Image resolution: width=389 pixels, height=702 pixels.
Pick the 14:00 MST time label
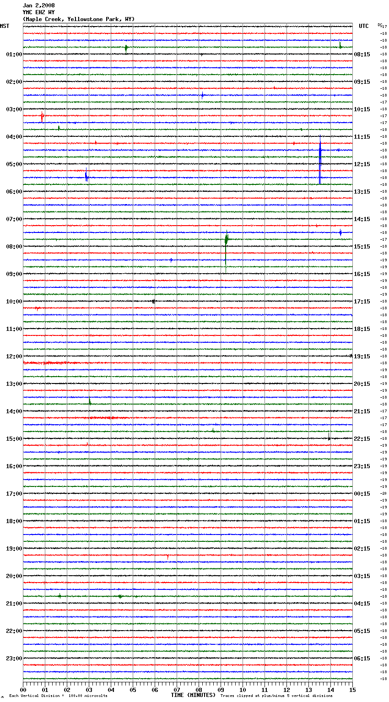click(14, 411)
